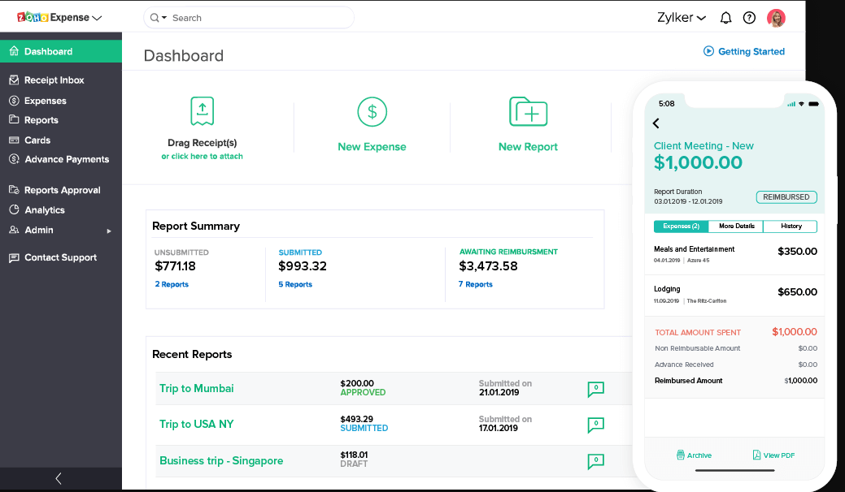Image resolution: width=845 pixels, height=492 pixels.
Task: Select the Lodging expense row
Action: (x=735, y=295)
